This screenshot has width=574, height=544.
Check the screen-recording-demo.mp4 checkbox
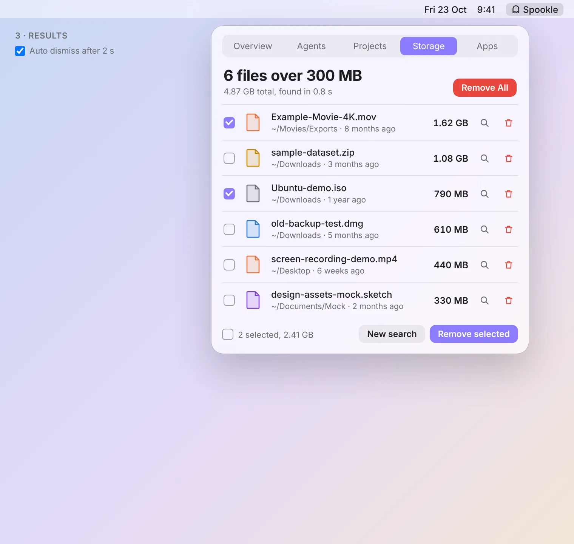[x=229, y=265]
